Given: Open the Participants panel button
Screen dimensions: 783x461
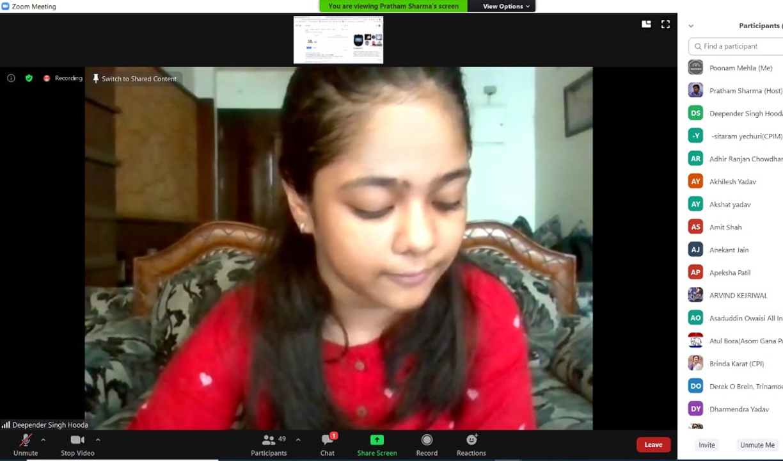Looking at the screenshot, I should point(269,445).
